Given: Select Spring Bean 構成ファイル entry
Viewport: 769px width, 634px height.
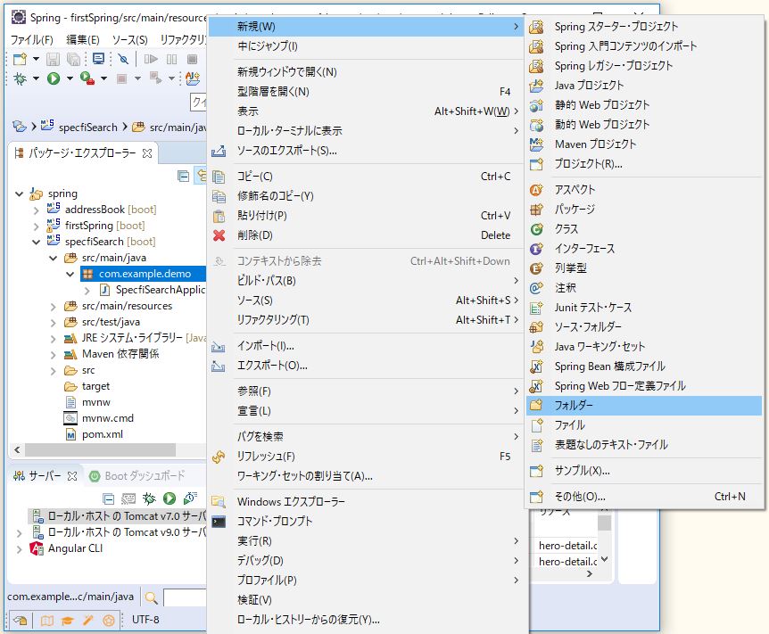Looking at the screenshot, I should (644, 366).
